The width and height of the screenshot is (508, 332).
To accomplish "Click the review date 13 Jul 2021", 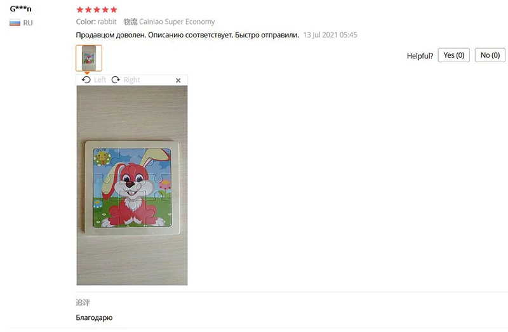I will pyautogui.click(x=330, y=35).
